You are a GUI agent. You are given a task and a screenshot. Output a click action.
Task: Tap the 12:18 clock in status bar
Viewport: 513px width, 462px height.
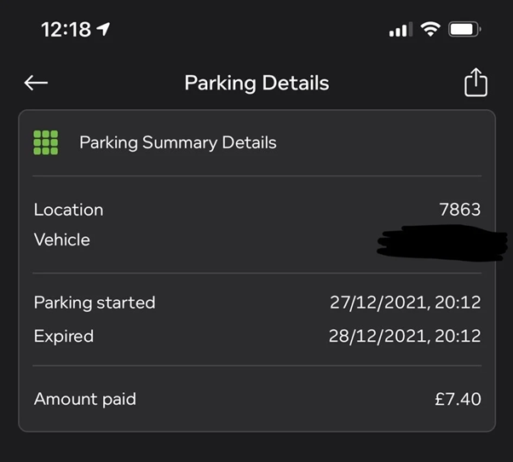(x=66, y=29)
